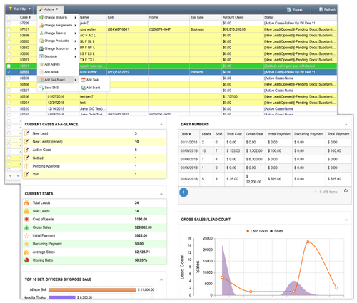
Task: Open the New Lead(Opened) cases link
Action: 47,142
